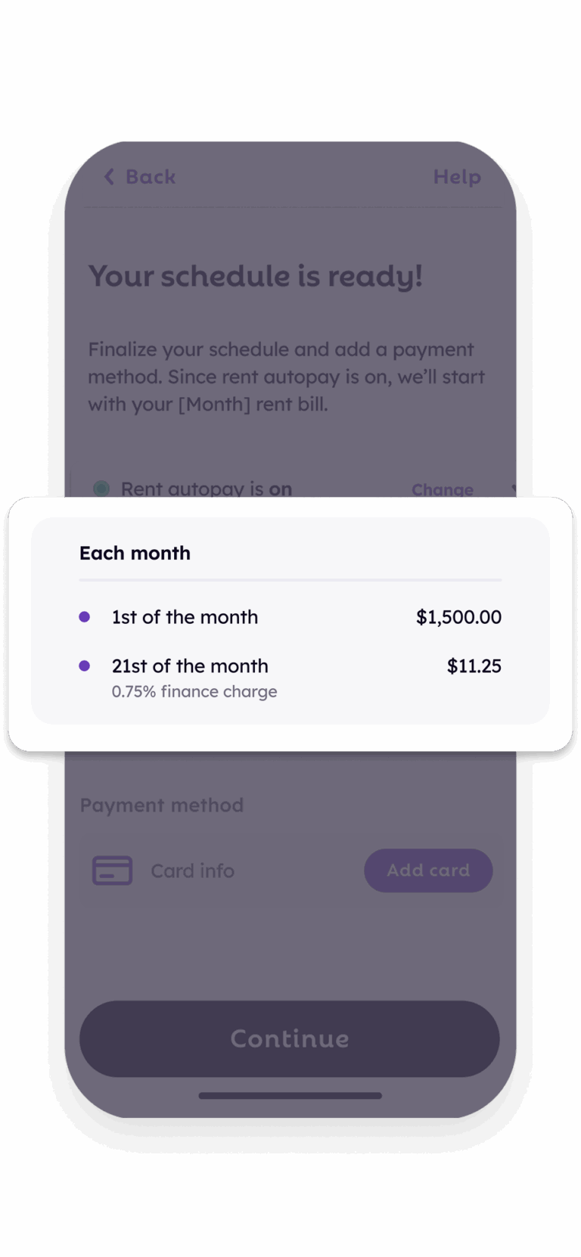Select the '21st of the month' row
Image resolution: width=581 pixels, height=1257 pixels.
(x=290, y=677)
